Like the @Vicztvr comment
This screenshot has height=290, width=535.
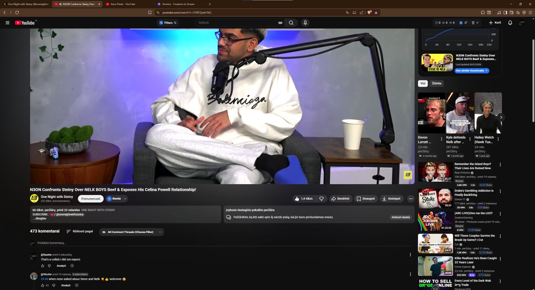tap(43, 285)
